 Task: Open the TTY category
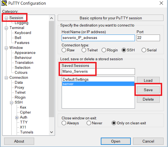click(x=24, y=122)
